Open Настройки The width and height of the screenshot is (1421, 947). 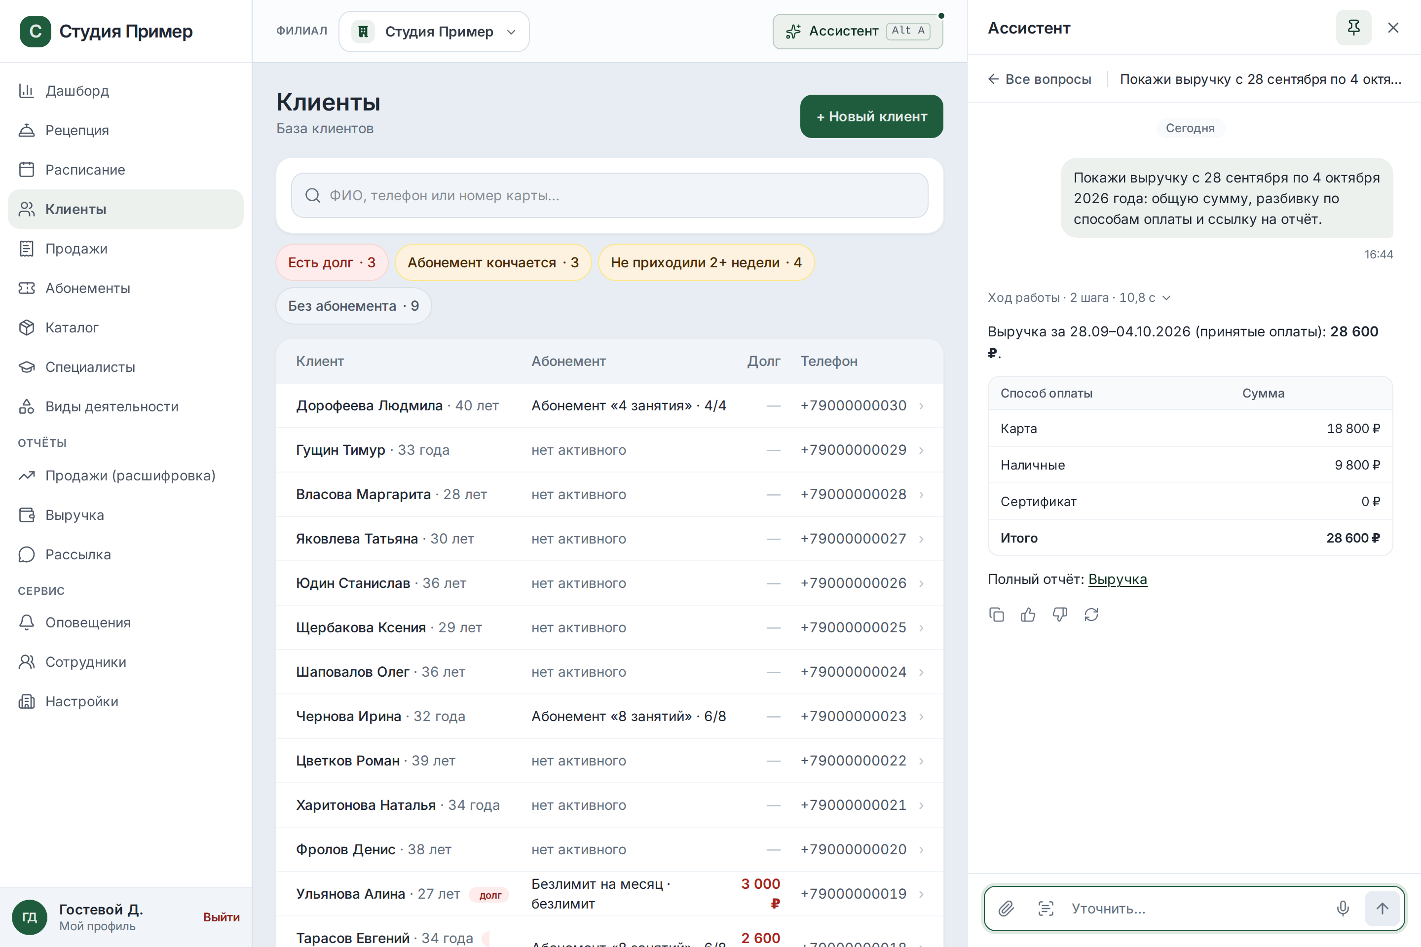[x=126, y=702]
